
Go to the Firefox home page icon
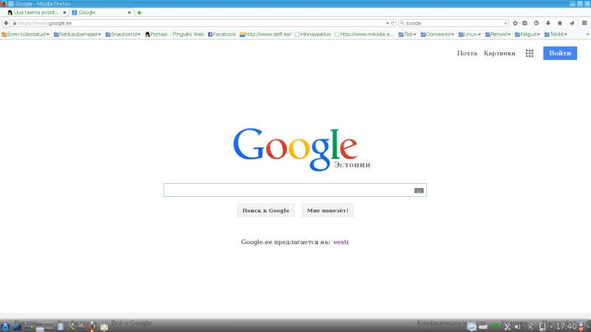pos(559,23)
